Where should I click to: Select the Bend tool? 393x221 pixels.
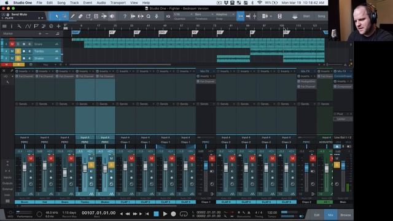pyautogui.click(x=104, y=17)
